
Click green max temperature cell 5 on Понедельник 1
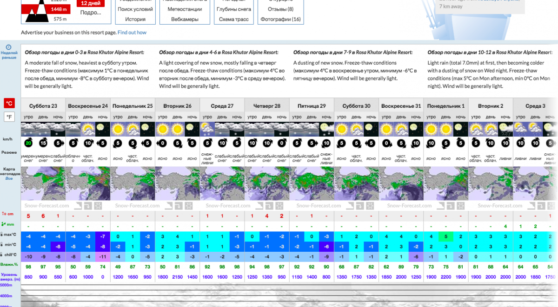pyautogui.click(x=446, y=236)
